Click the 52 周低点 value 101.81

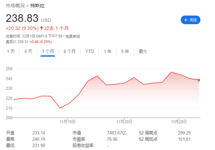coord(184,139)
